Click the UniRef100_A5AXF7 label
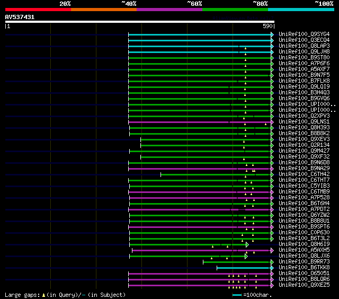Viewport: 339px width, 299px height. click(x=304, y=69)
